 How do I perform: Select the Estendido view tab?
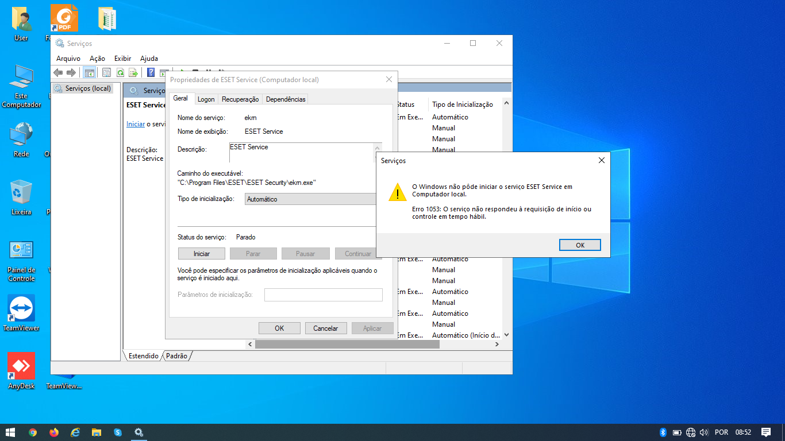[143, 356]
